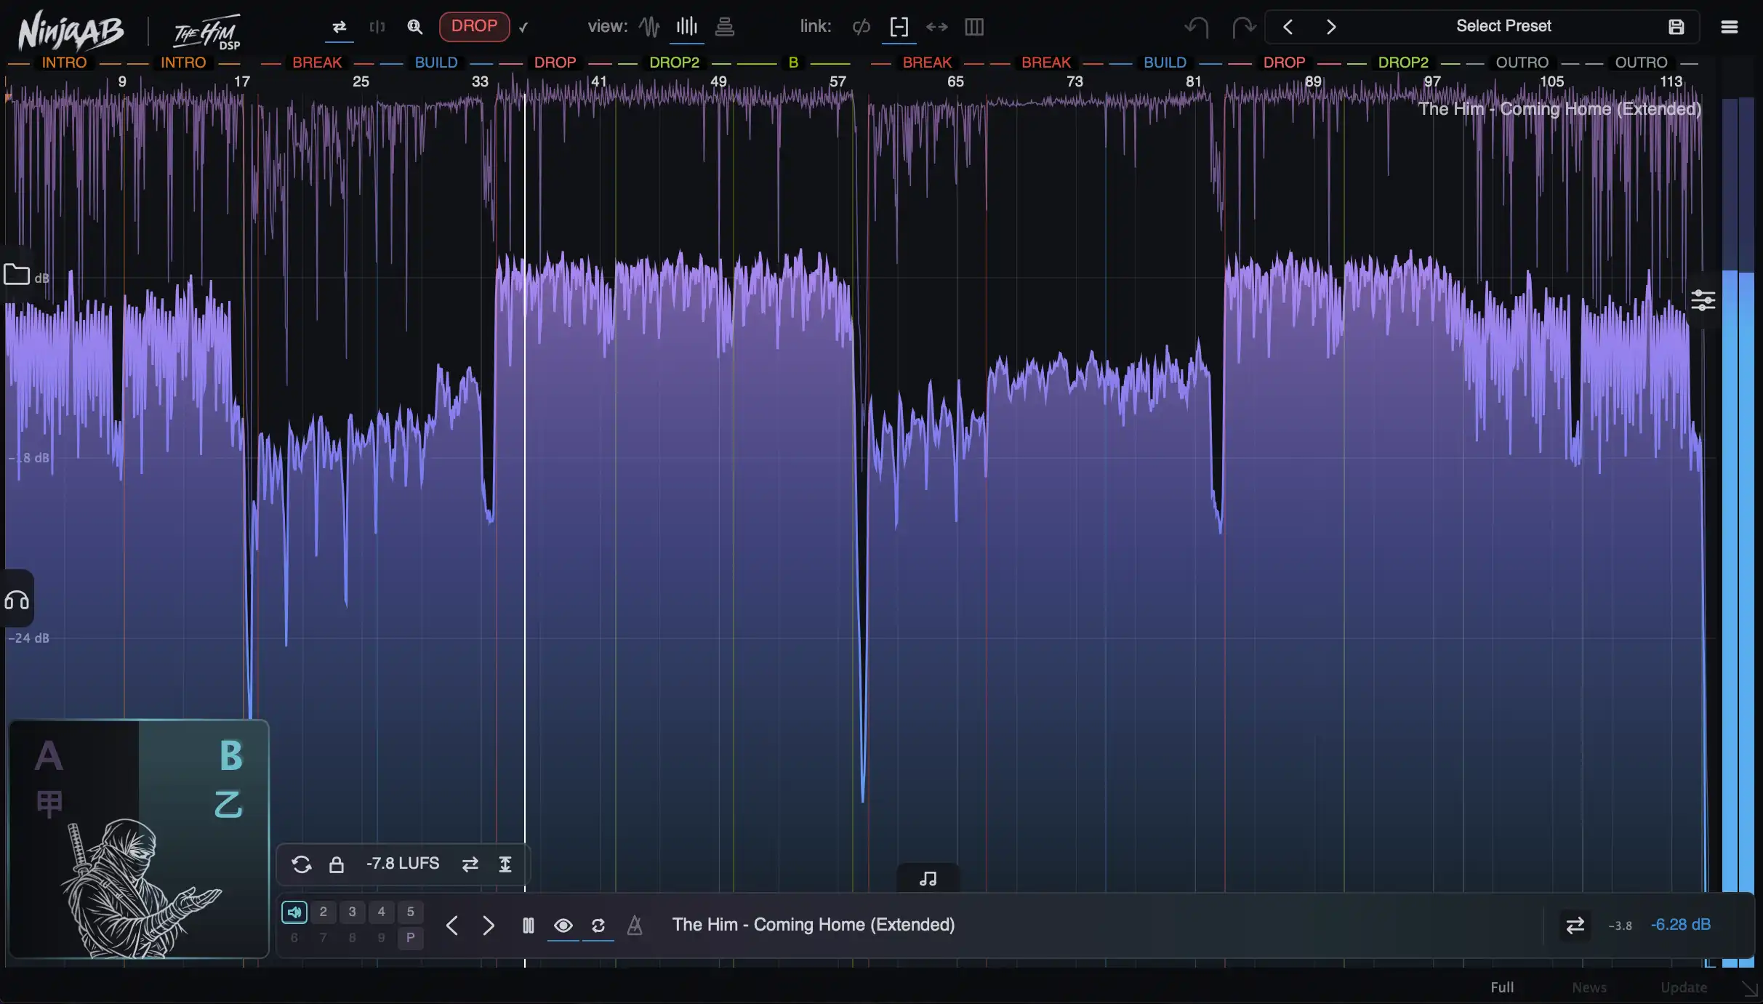The height and width of the screenshot is (1004, 1763).
Task: Click The Him DSP logo
Action: point(207,33)
